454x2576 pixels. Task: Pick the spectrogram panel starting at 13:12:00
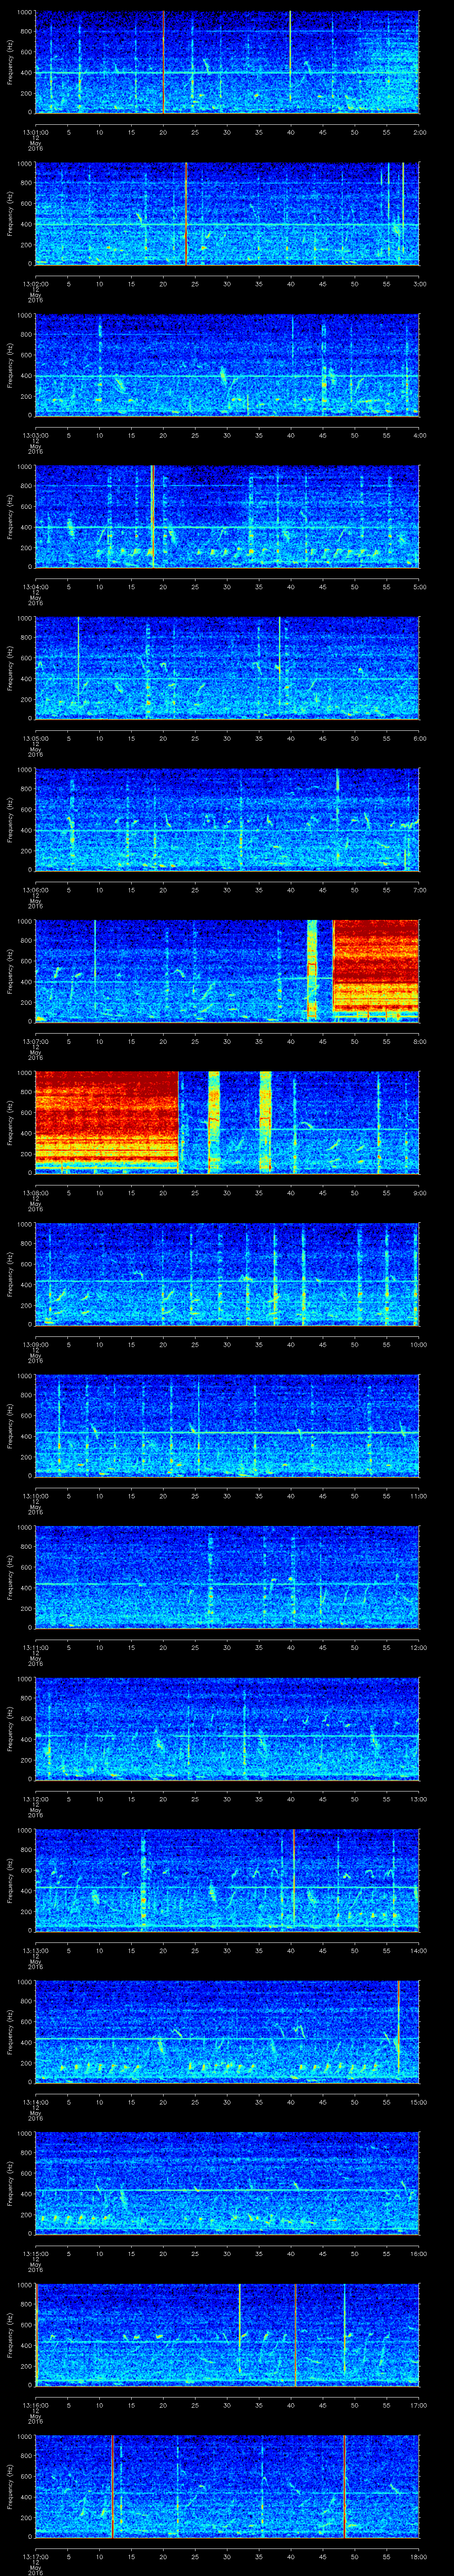(227, 1728)
